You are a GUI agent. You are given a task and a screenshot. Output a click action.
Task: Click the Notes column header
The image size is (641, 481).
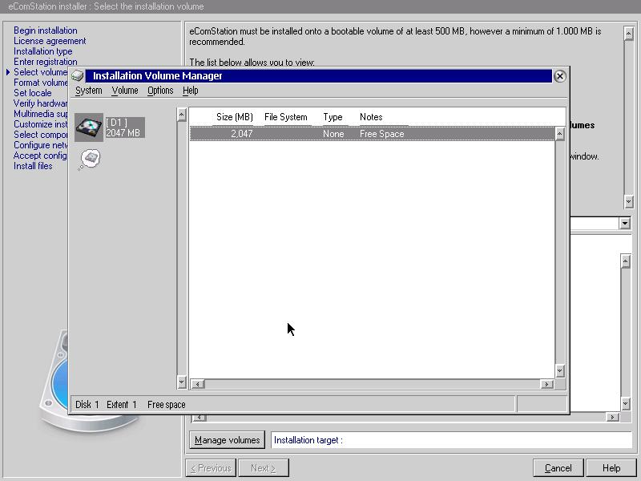pos(371,117)
